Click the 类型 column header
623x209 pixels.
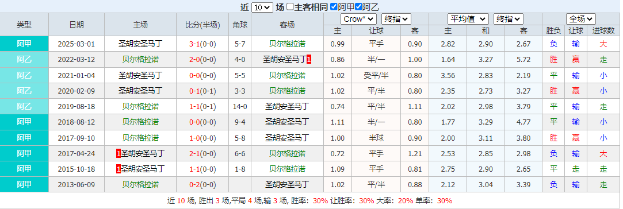tap(24, 25)
